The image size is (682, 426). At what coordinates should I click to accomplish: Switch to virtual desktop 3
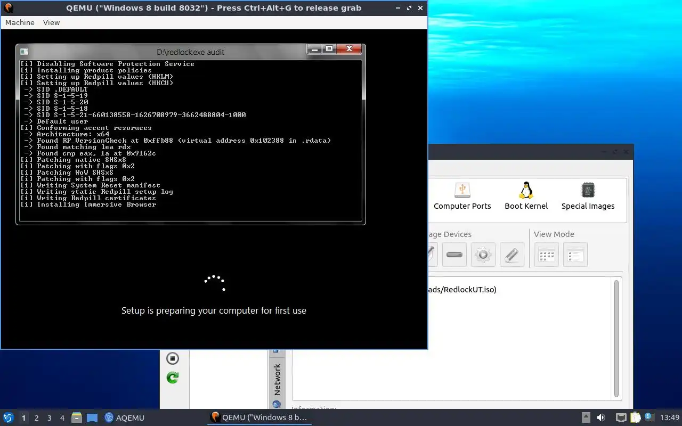[x=49, y=418]
